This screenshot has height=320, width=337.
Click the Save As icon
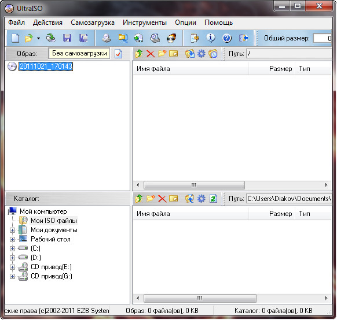[x=83, y=38]
